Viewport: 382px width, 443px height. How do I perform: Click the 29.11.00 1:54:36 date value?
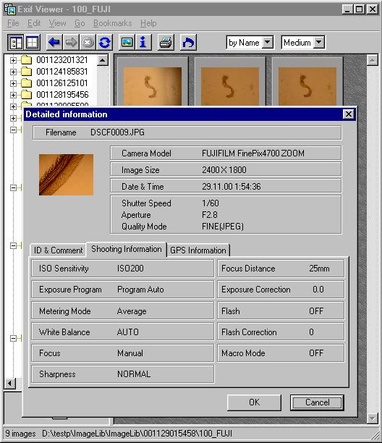tap(232, 187)
